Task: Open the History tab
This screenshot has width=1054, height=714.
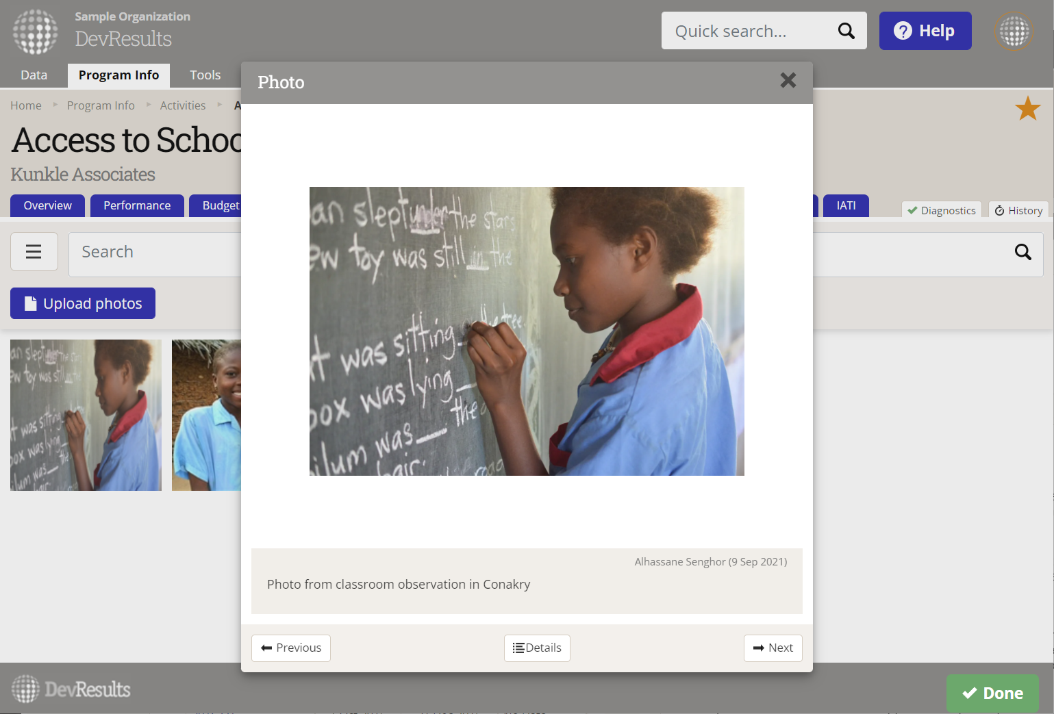Action: click(1018, 210)
